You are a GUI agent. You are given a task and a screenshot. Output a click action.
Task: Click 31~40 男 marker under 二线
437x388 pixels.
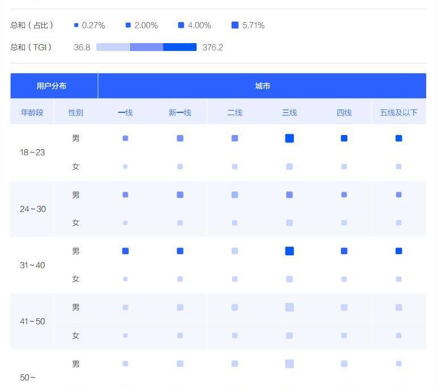(234, 251)
